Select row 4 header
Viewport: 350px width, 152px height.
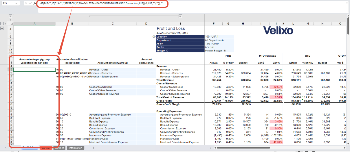(10, 29)
